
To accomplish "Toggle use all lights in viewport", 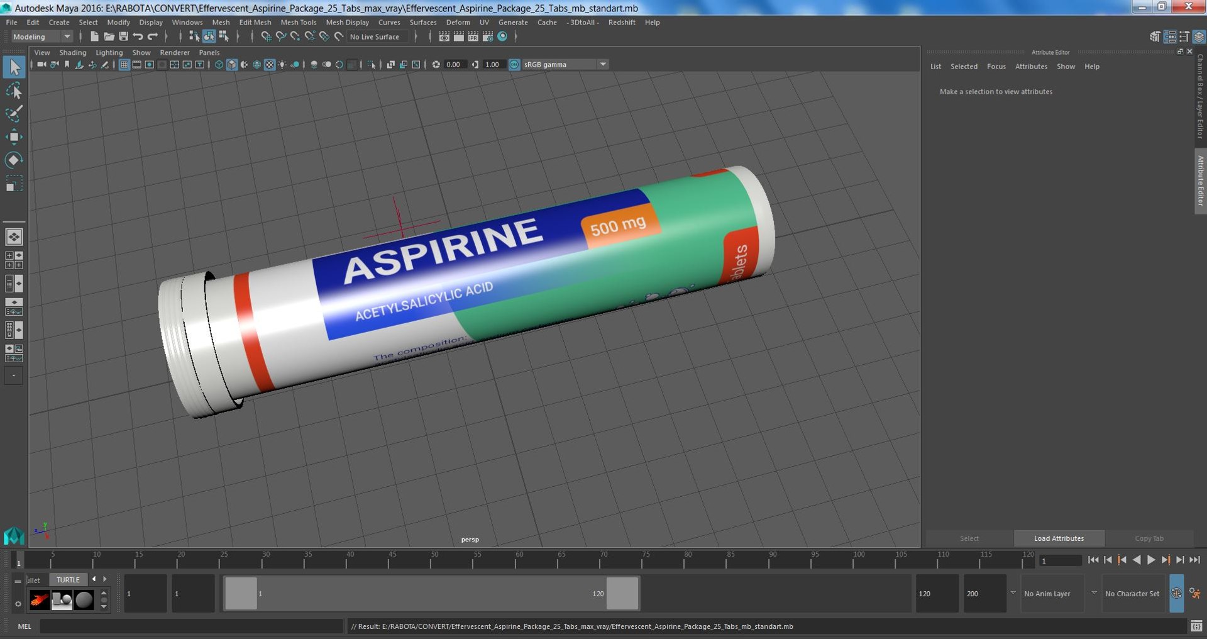I will point(282,65).
